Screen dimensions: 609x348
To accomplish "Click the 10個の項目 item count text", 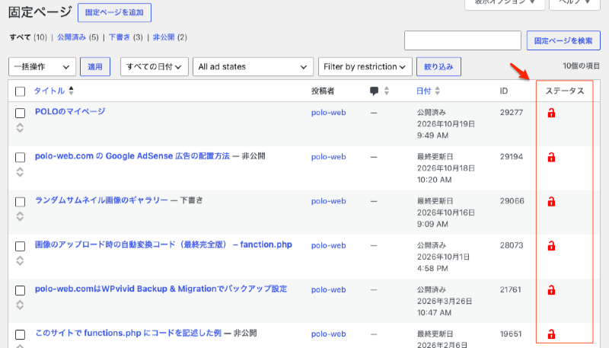I will 581,66.
